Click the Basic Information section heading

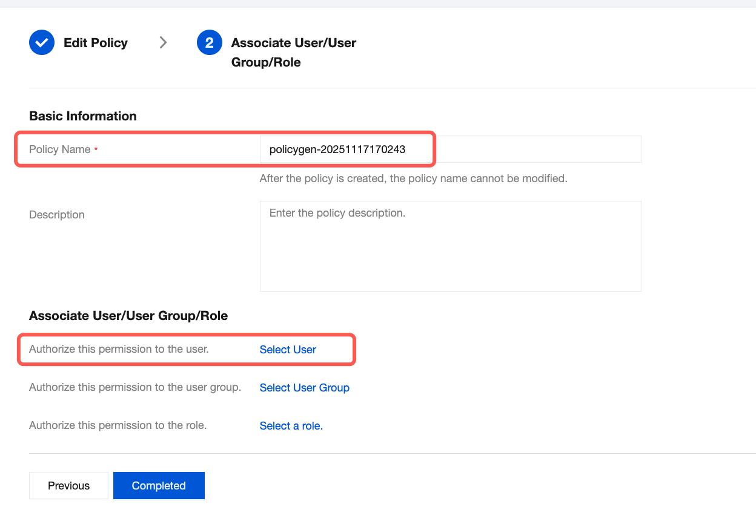pos(83,116)
